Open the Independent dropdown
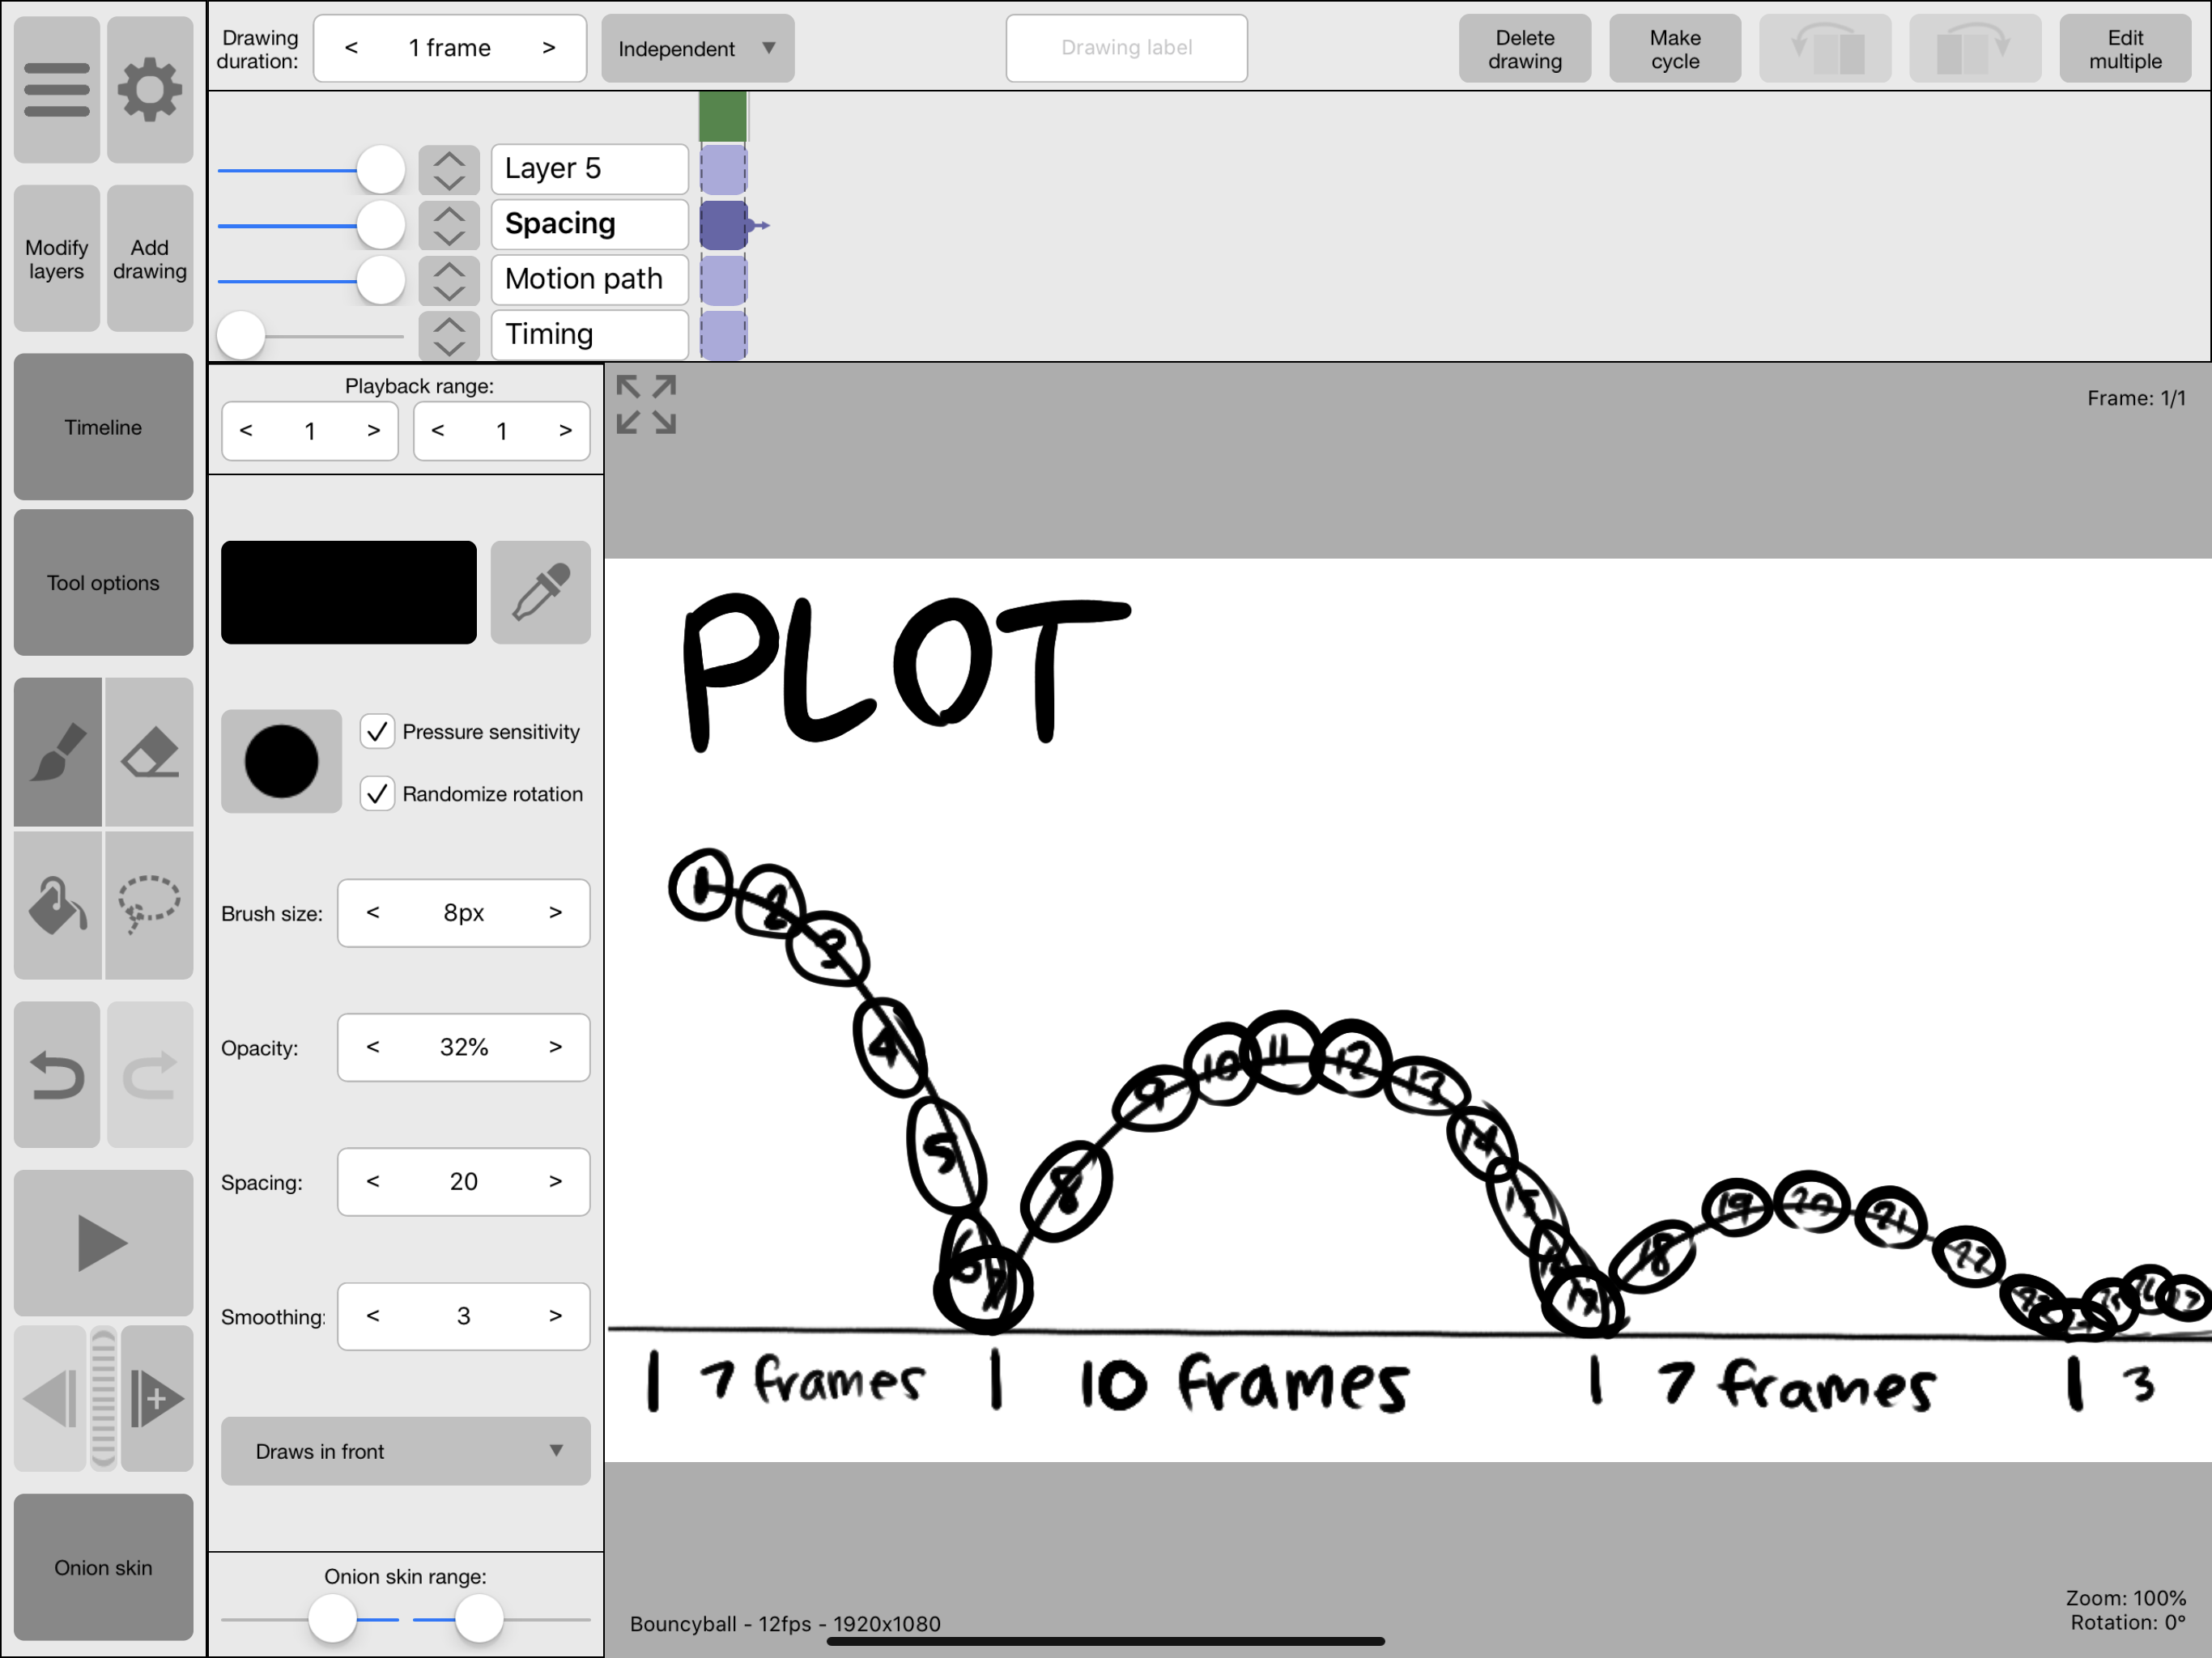 [697, 48]
